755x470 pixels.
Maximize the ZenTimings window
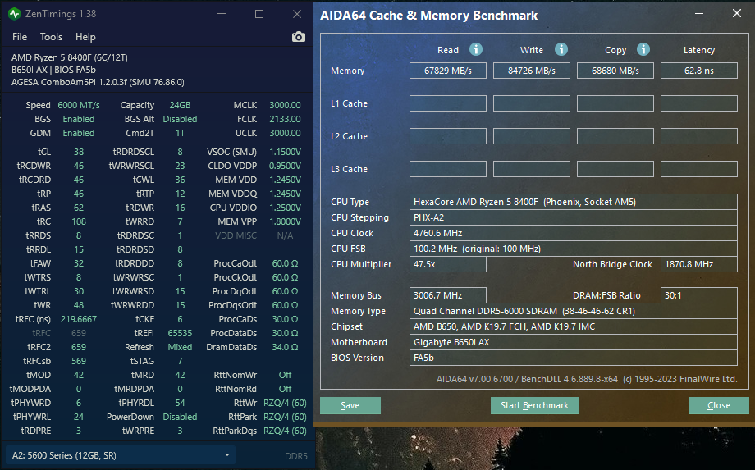259,14
